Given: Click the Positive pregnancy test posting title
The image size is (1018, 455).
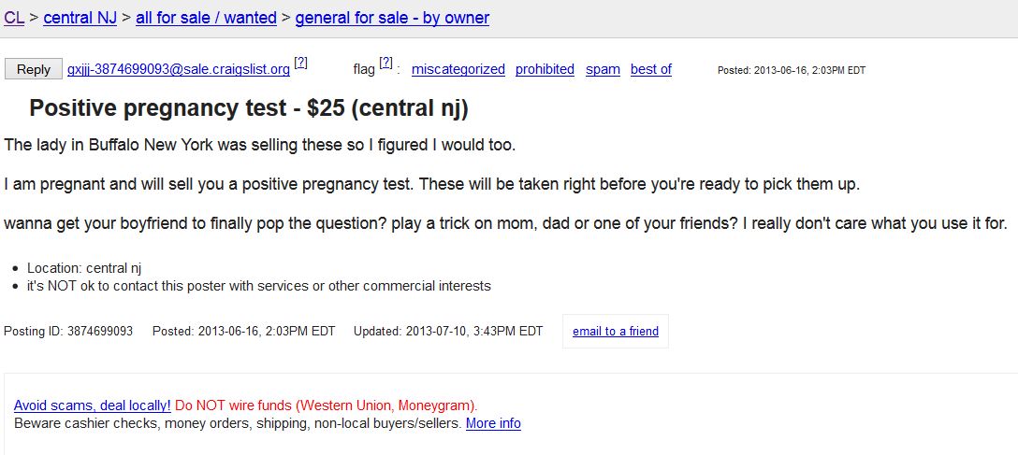Looking at the screenshot, I should click(x=248, y=108).
